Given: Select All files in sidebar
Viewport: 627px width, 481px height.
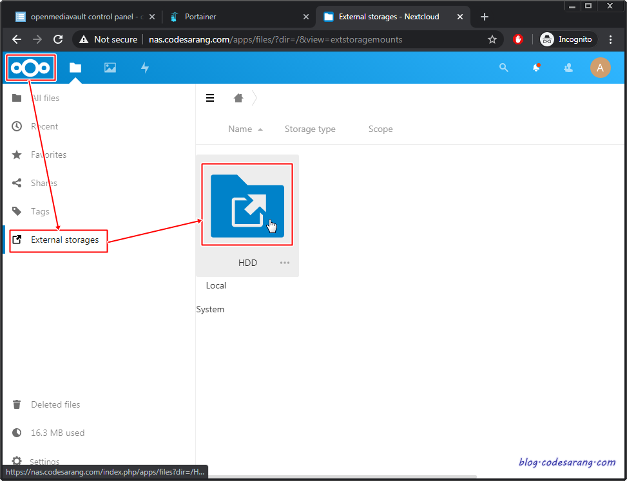Looking at the screenshot, I should 99,98.
